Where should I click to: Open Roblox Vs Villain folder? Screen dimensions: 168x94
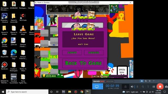pyautogui.click(x=23, y=67)
